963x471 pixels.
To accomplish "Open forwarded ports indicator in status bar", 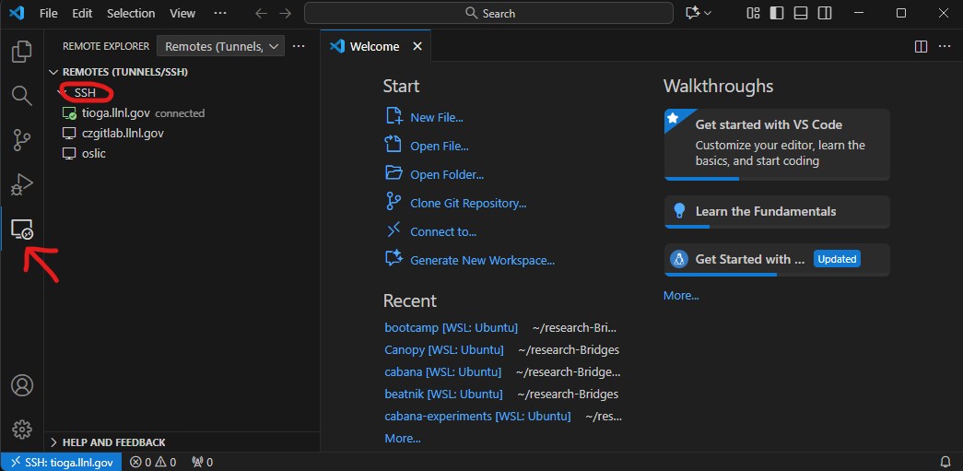I will click(202, 462).
